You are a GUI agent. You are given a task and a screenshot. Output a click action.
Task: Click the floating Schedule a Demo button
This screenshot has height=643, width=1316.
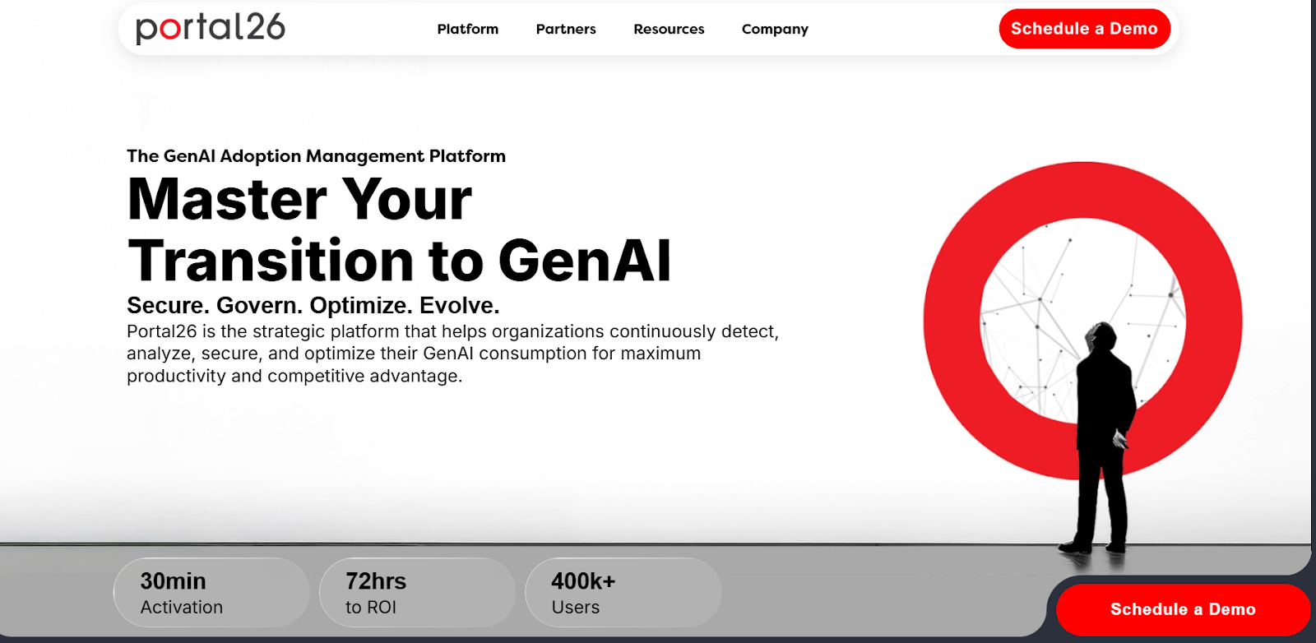tap(1183, 609)
